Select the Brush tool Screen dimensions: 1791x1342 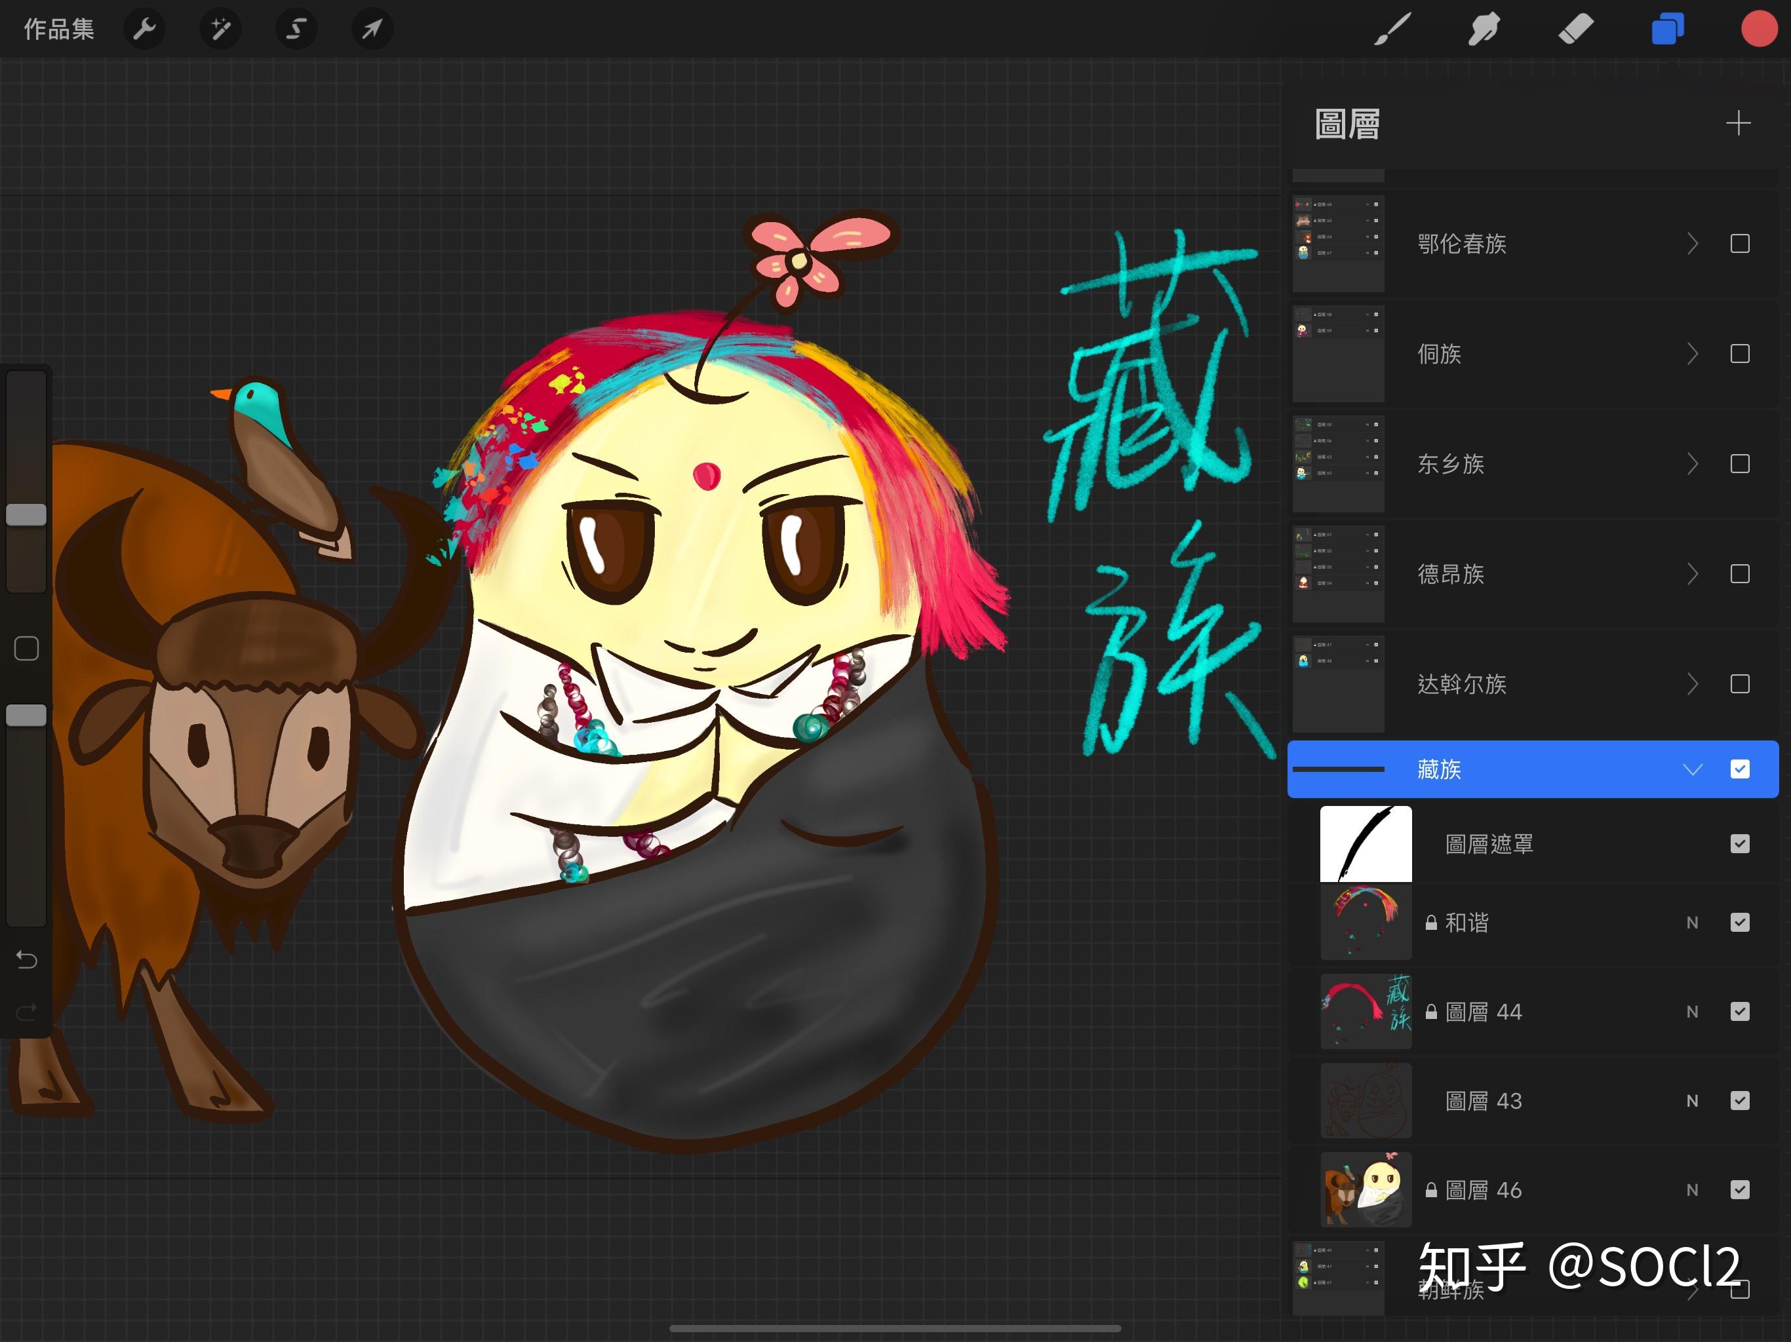(x=1392, y=30)
